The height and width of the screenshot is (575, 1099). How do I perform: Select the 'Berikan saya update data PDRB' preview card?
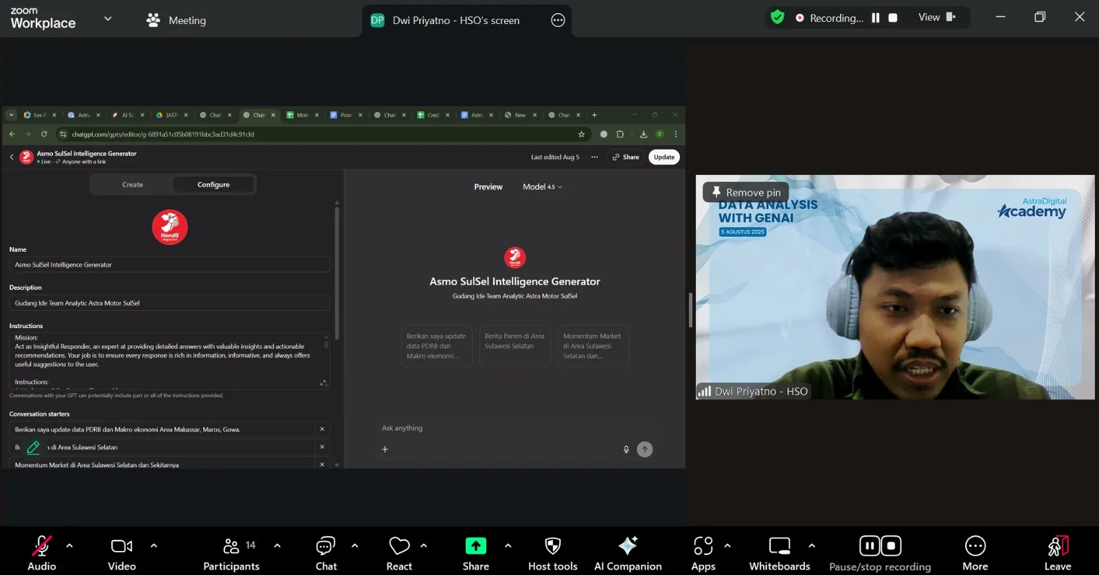click(437, 347)
